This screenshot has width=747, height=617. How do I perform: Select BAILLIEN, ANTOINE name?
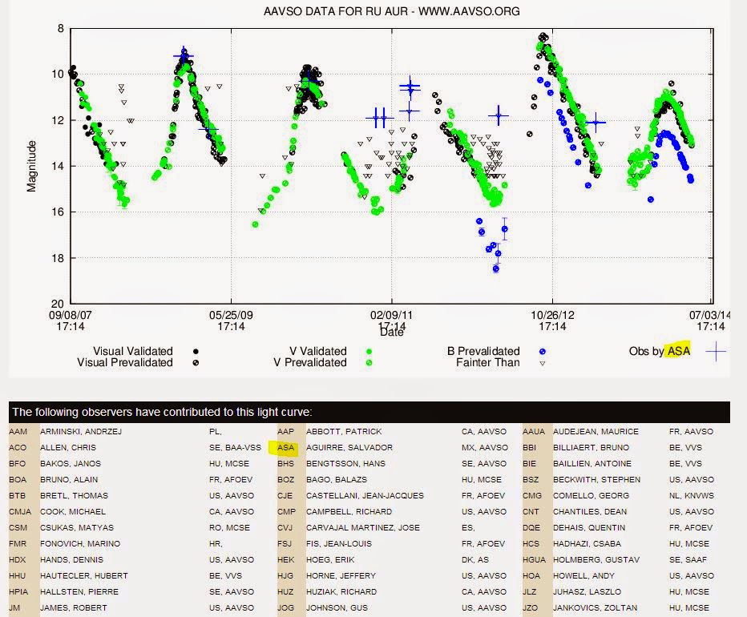(592, 464)
